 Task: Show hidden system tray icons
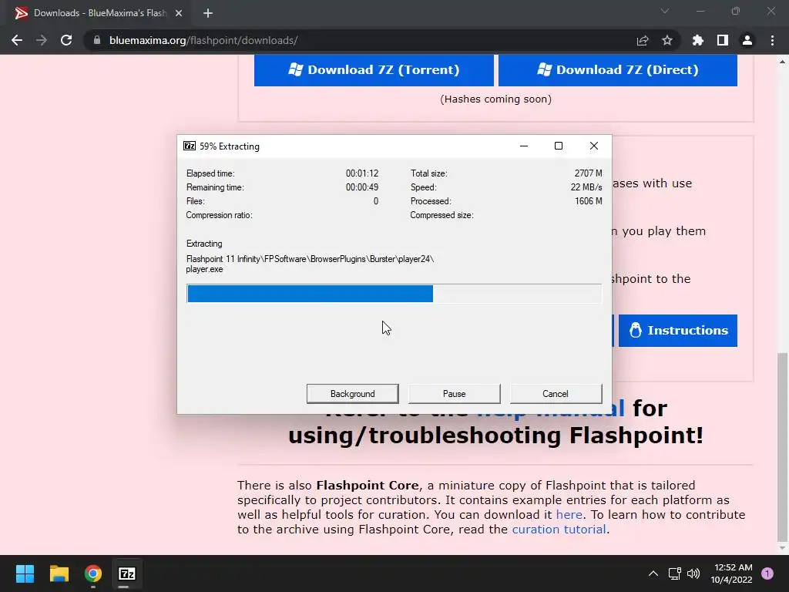[653, 573]
